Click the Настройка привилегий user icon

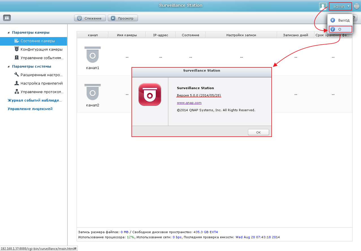click(x=16, y=83)
